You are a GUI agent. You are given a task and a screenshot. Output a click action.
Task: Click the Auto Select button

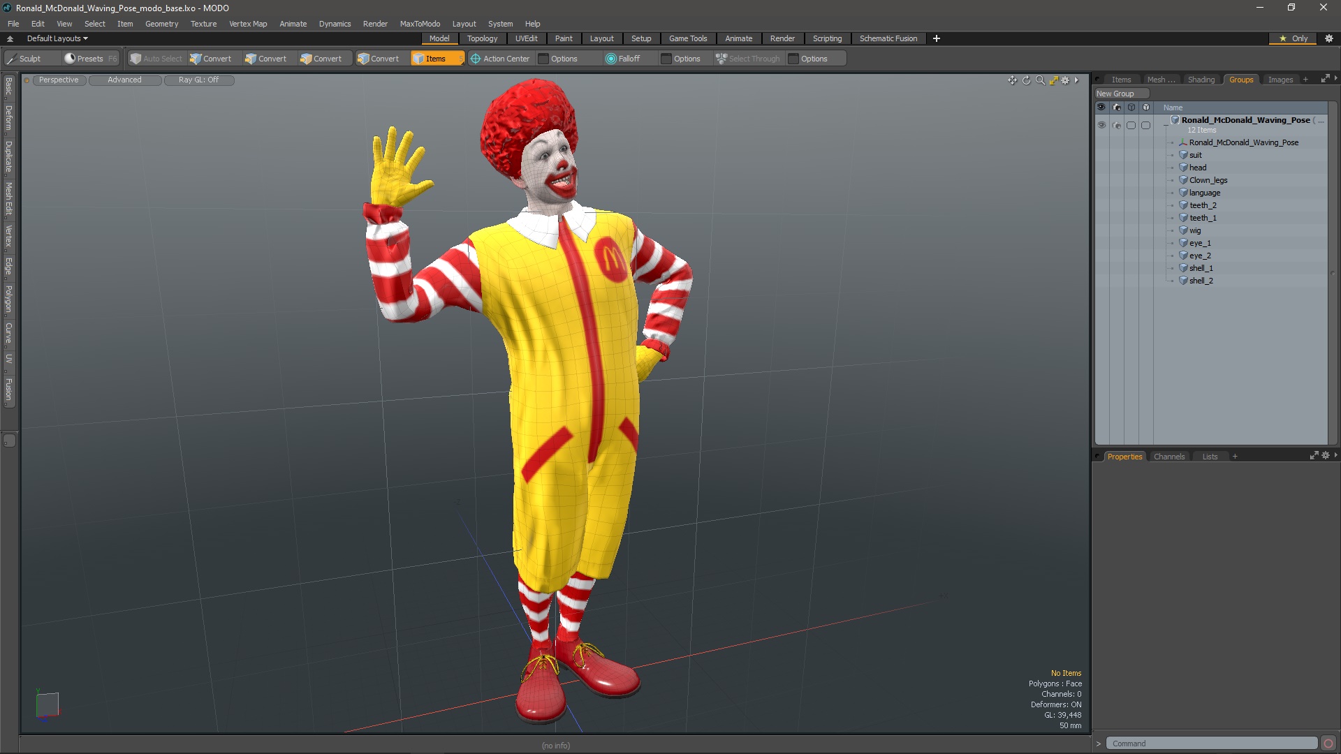pos(156,59)
